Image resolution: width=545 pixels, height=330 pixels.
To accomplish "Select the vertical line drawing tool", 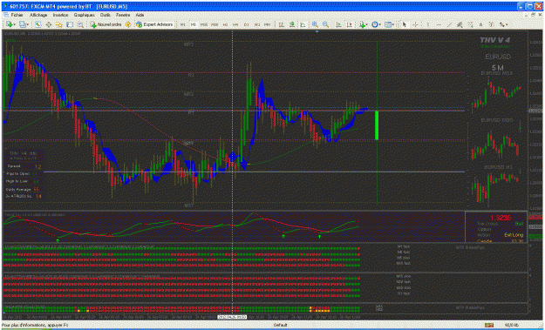I will pyautogui.click(x=428, y=24).
